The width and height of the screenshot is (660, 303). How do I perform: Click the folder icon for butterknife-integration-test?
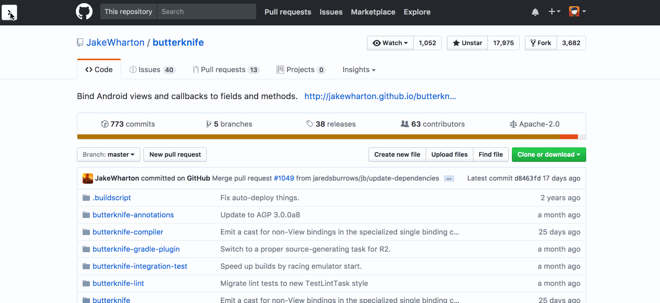[86, 266]
